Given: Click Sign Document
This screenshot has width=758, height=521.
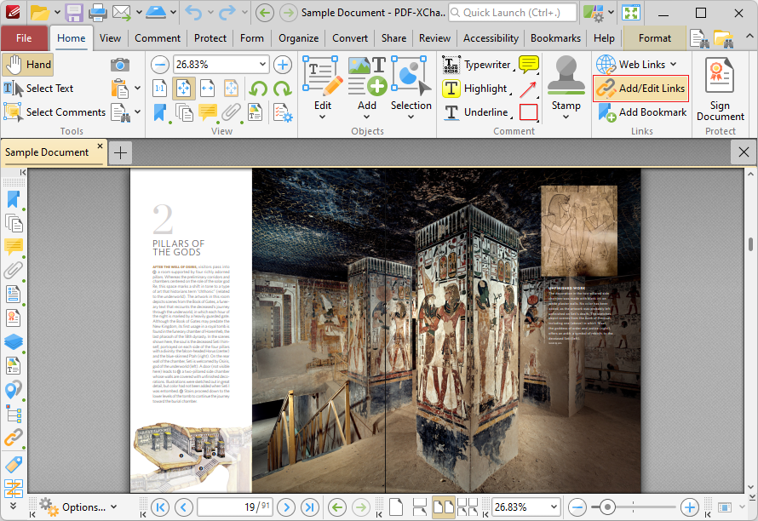Looking at the screenshot, I should [720, 89].
